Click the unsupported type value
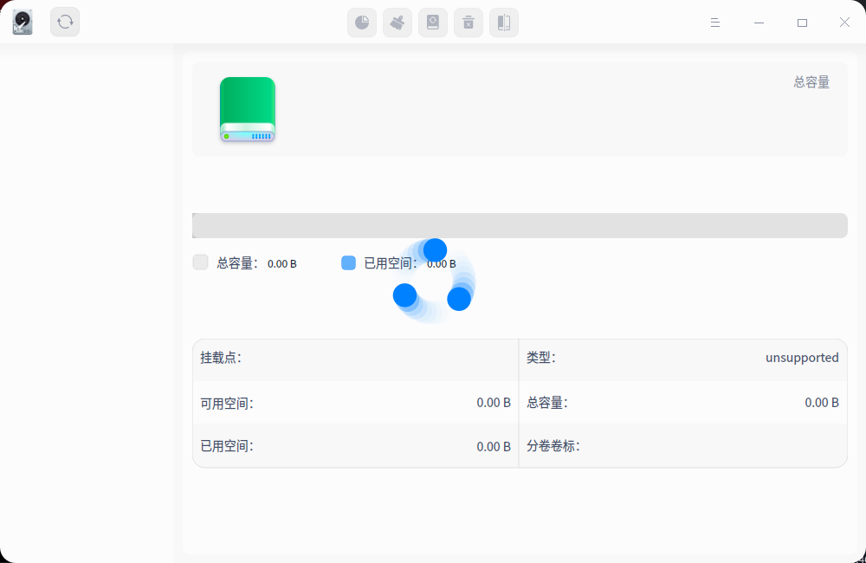 (802, 358)
